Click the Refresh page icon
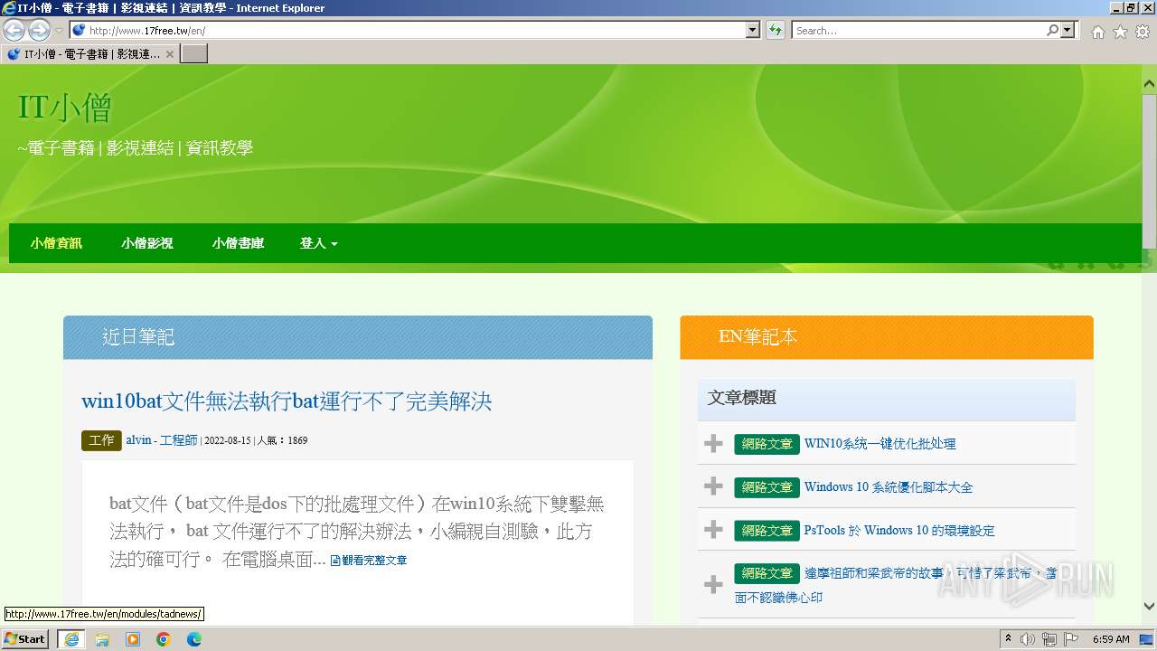Image resolution: width=1157 pixels, height=651 pixels. tap(775, 30)
